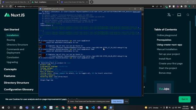The image size is (196, 110).
Task: Reload the nuxtjs.org page
Action: pos(10,6)
